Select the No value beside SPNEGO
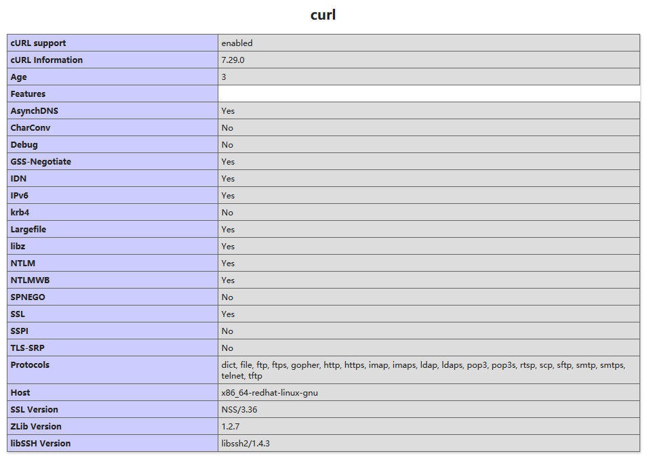 point(224,297)
